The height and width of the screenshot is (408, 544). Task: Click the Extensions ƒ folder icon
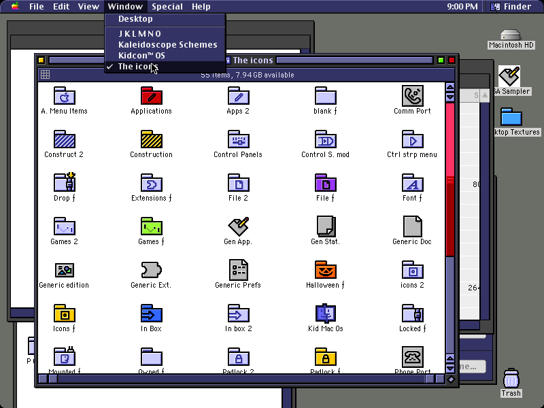click(152, 182)
